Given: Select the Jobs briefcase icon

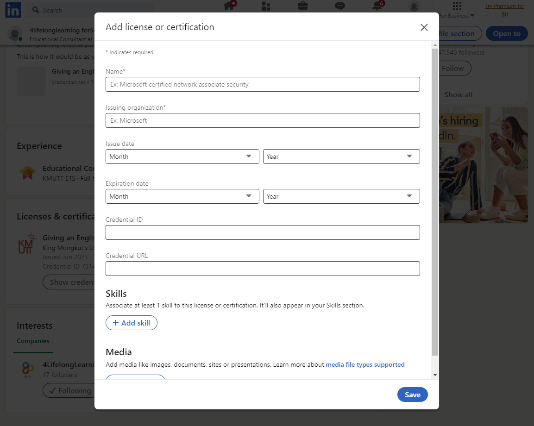Looking at the screenshot, I should click(x=302, y=6).
